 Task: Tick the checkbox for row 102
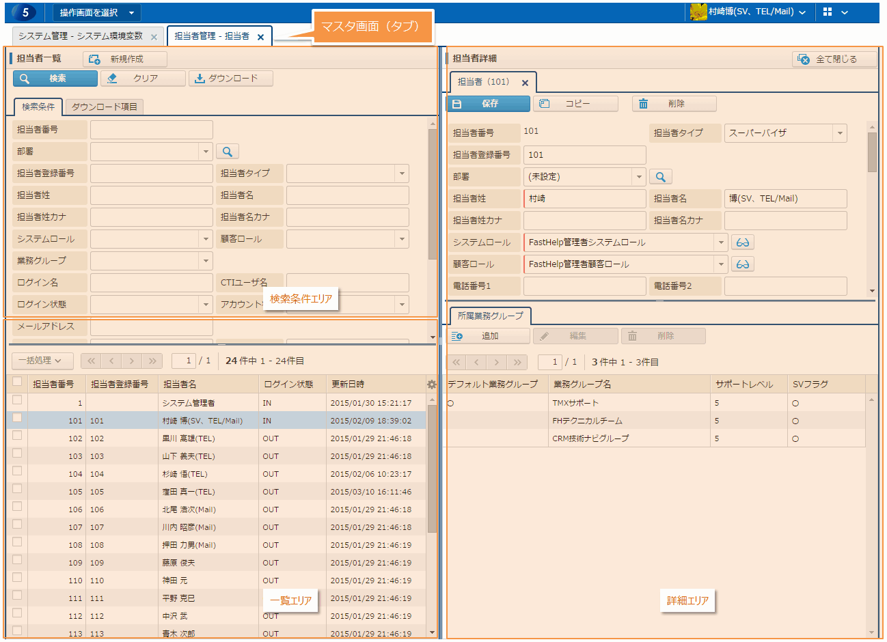tap(17, 436)
